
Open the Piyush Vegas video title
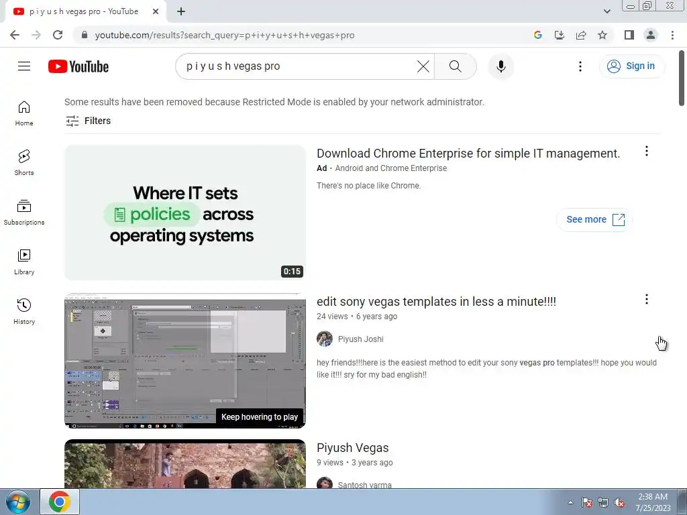coord(353,448)
